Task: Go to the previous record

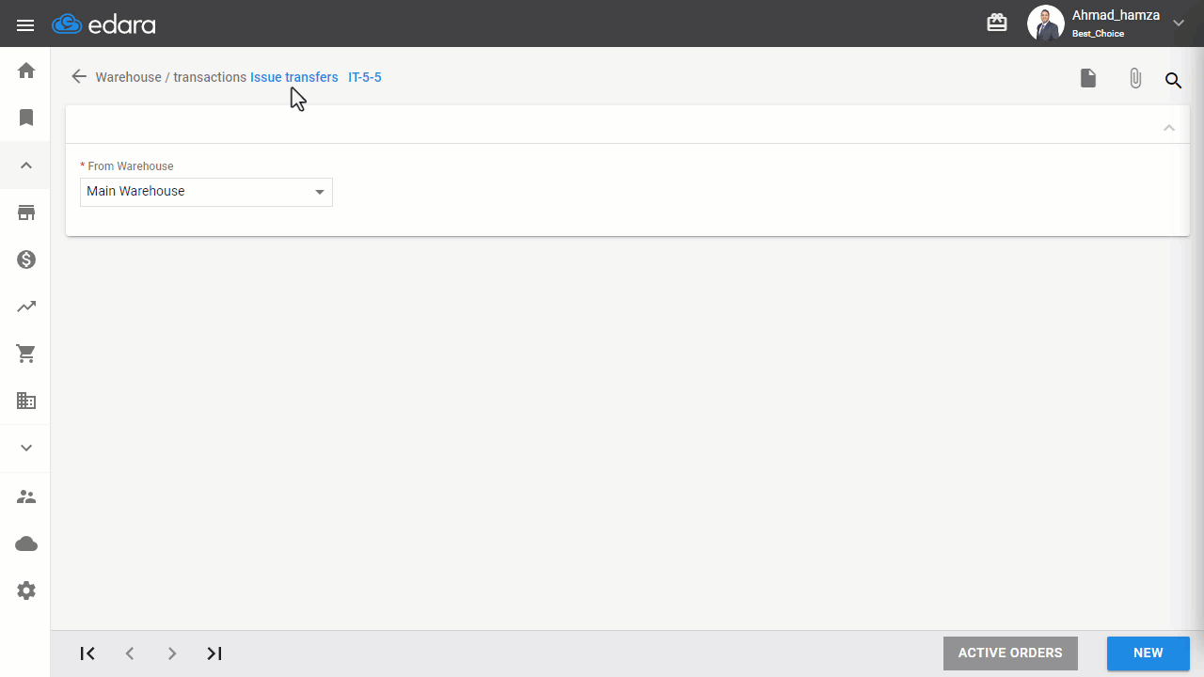Action: point(130,653)
